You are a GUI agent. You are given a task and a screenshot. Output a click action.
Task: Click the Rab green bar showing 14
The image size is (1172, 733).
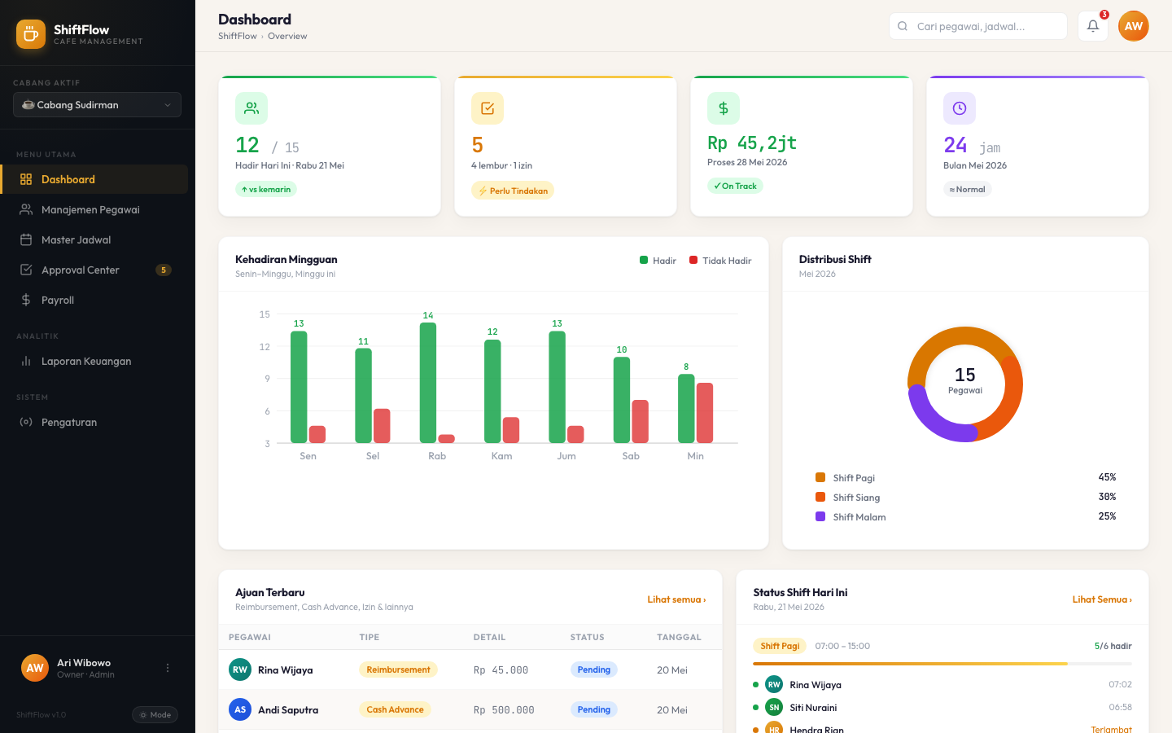pos(428,383)
